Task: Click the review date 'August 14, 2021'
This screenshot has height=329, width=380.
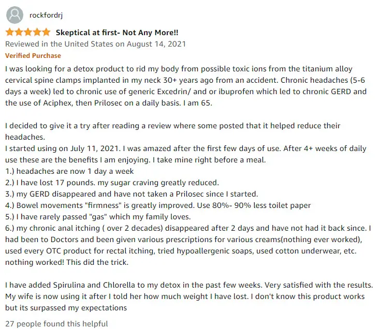Action: click(x=156, y=44)
